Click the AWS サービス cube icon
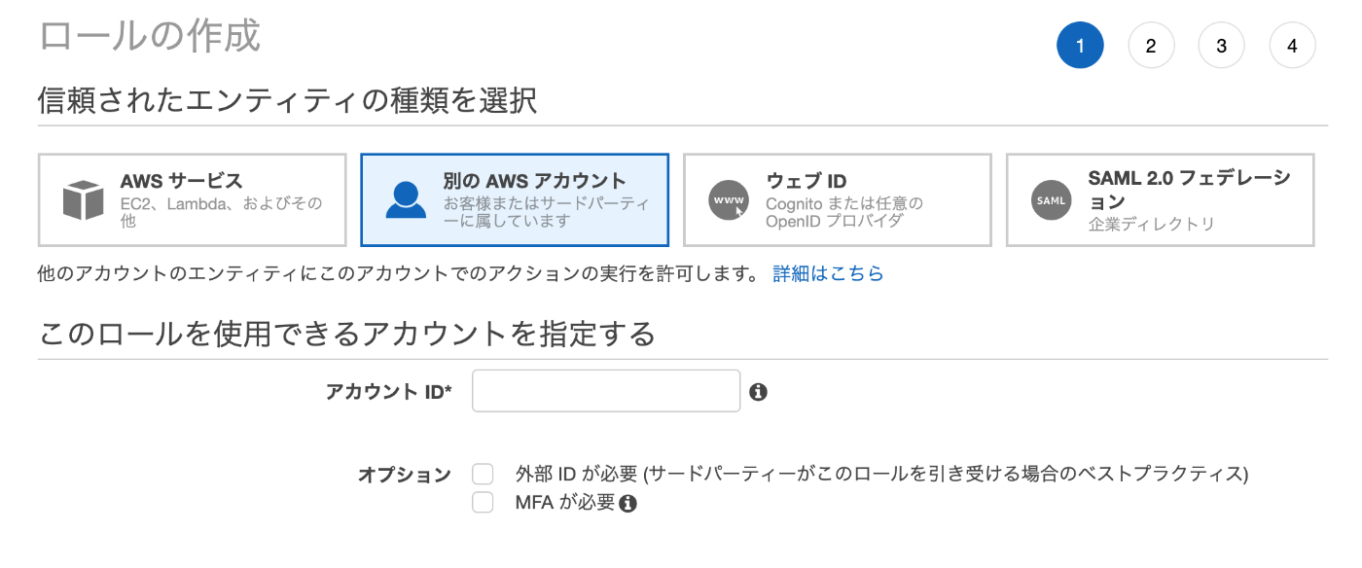This screenshot has height=568, width=1362. 83,200
